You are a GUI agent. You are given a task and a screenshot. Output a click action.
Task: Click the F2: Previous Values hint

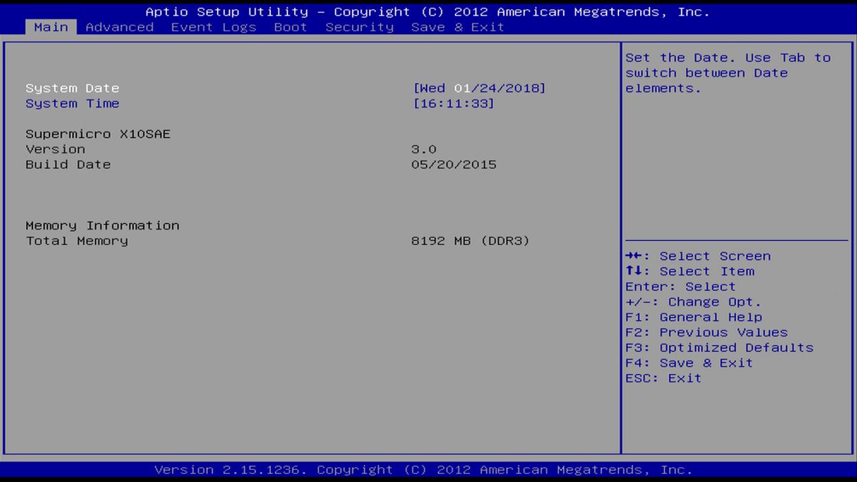coord(706,333)
